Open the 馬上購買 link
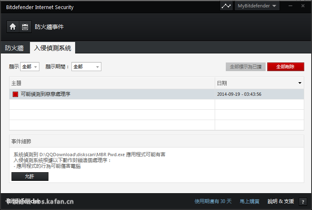Screen dimensions: 312x210 (250, 201)
